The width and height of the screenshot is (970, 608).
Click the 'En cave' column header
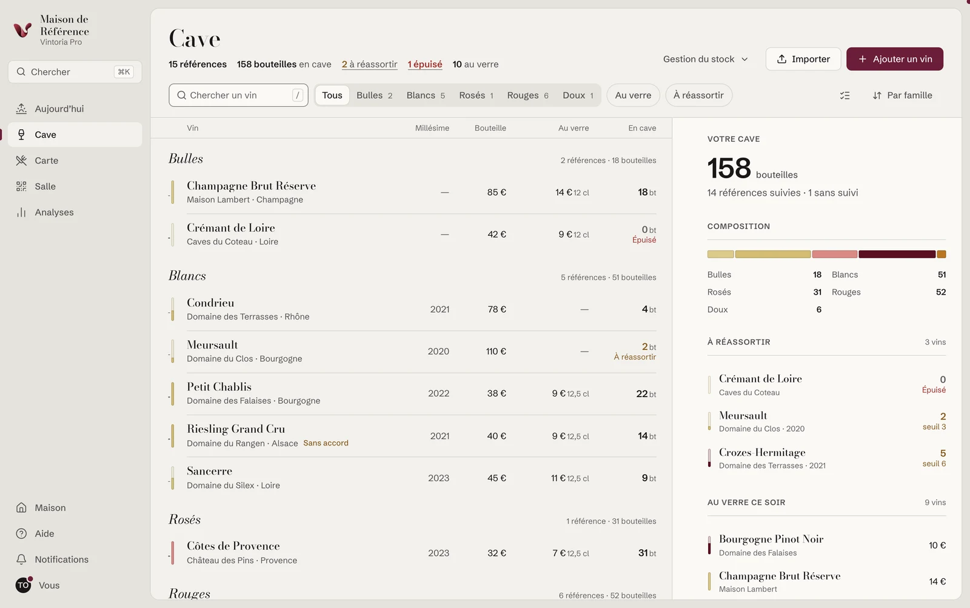click(x=642, y=128)
